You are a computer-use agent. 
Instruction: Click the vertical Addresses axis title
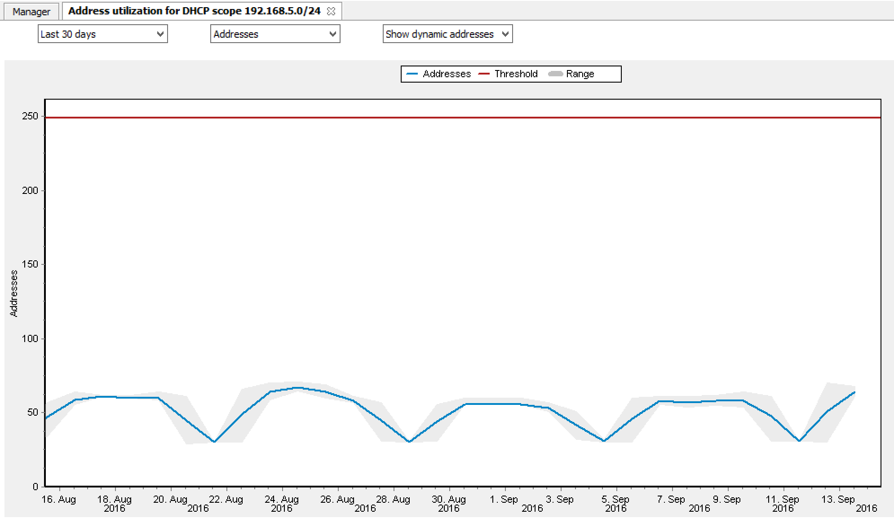(14, 294)
